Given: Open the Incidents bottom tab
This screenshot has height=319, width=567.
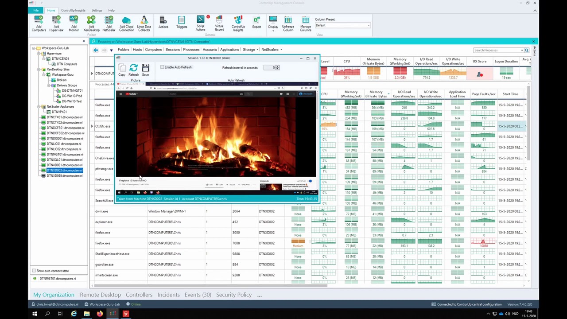Looking at the screenshot, I should pyautogui.click(x=168, y=295).
